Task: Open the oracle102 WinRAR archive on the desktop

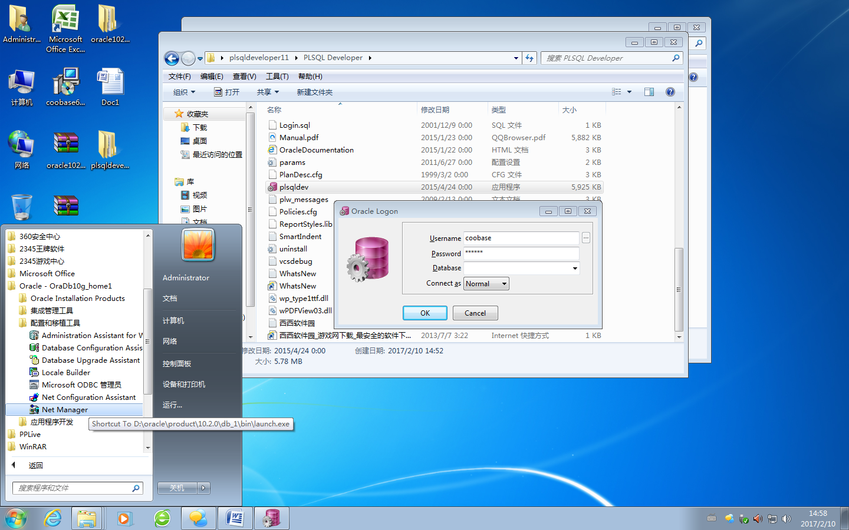Action: pyautogui.click(x=65, y=150)
